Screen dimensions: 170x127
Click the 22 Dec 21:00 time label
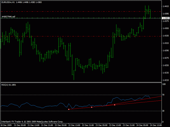coord(88,125)
